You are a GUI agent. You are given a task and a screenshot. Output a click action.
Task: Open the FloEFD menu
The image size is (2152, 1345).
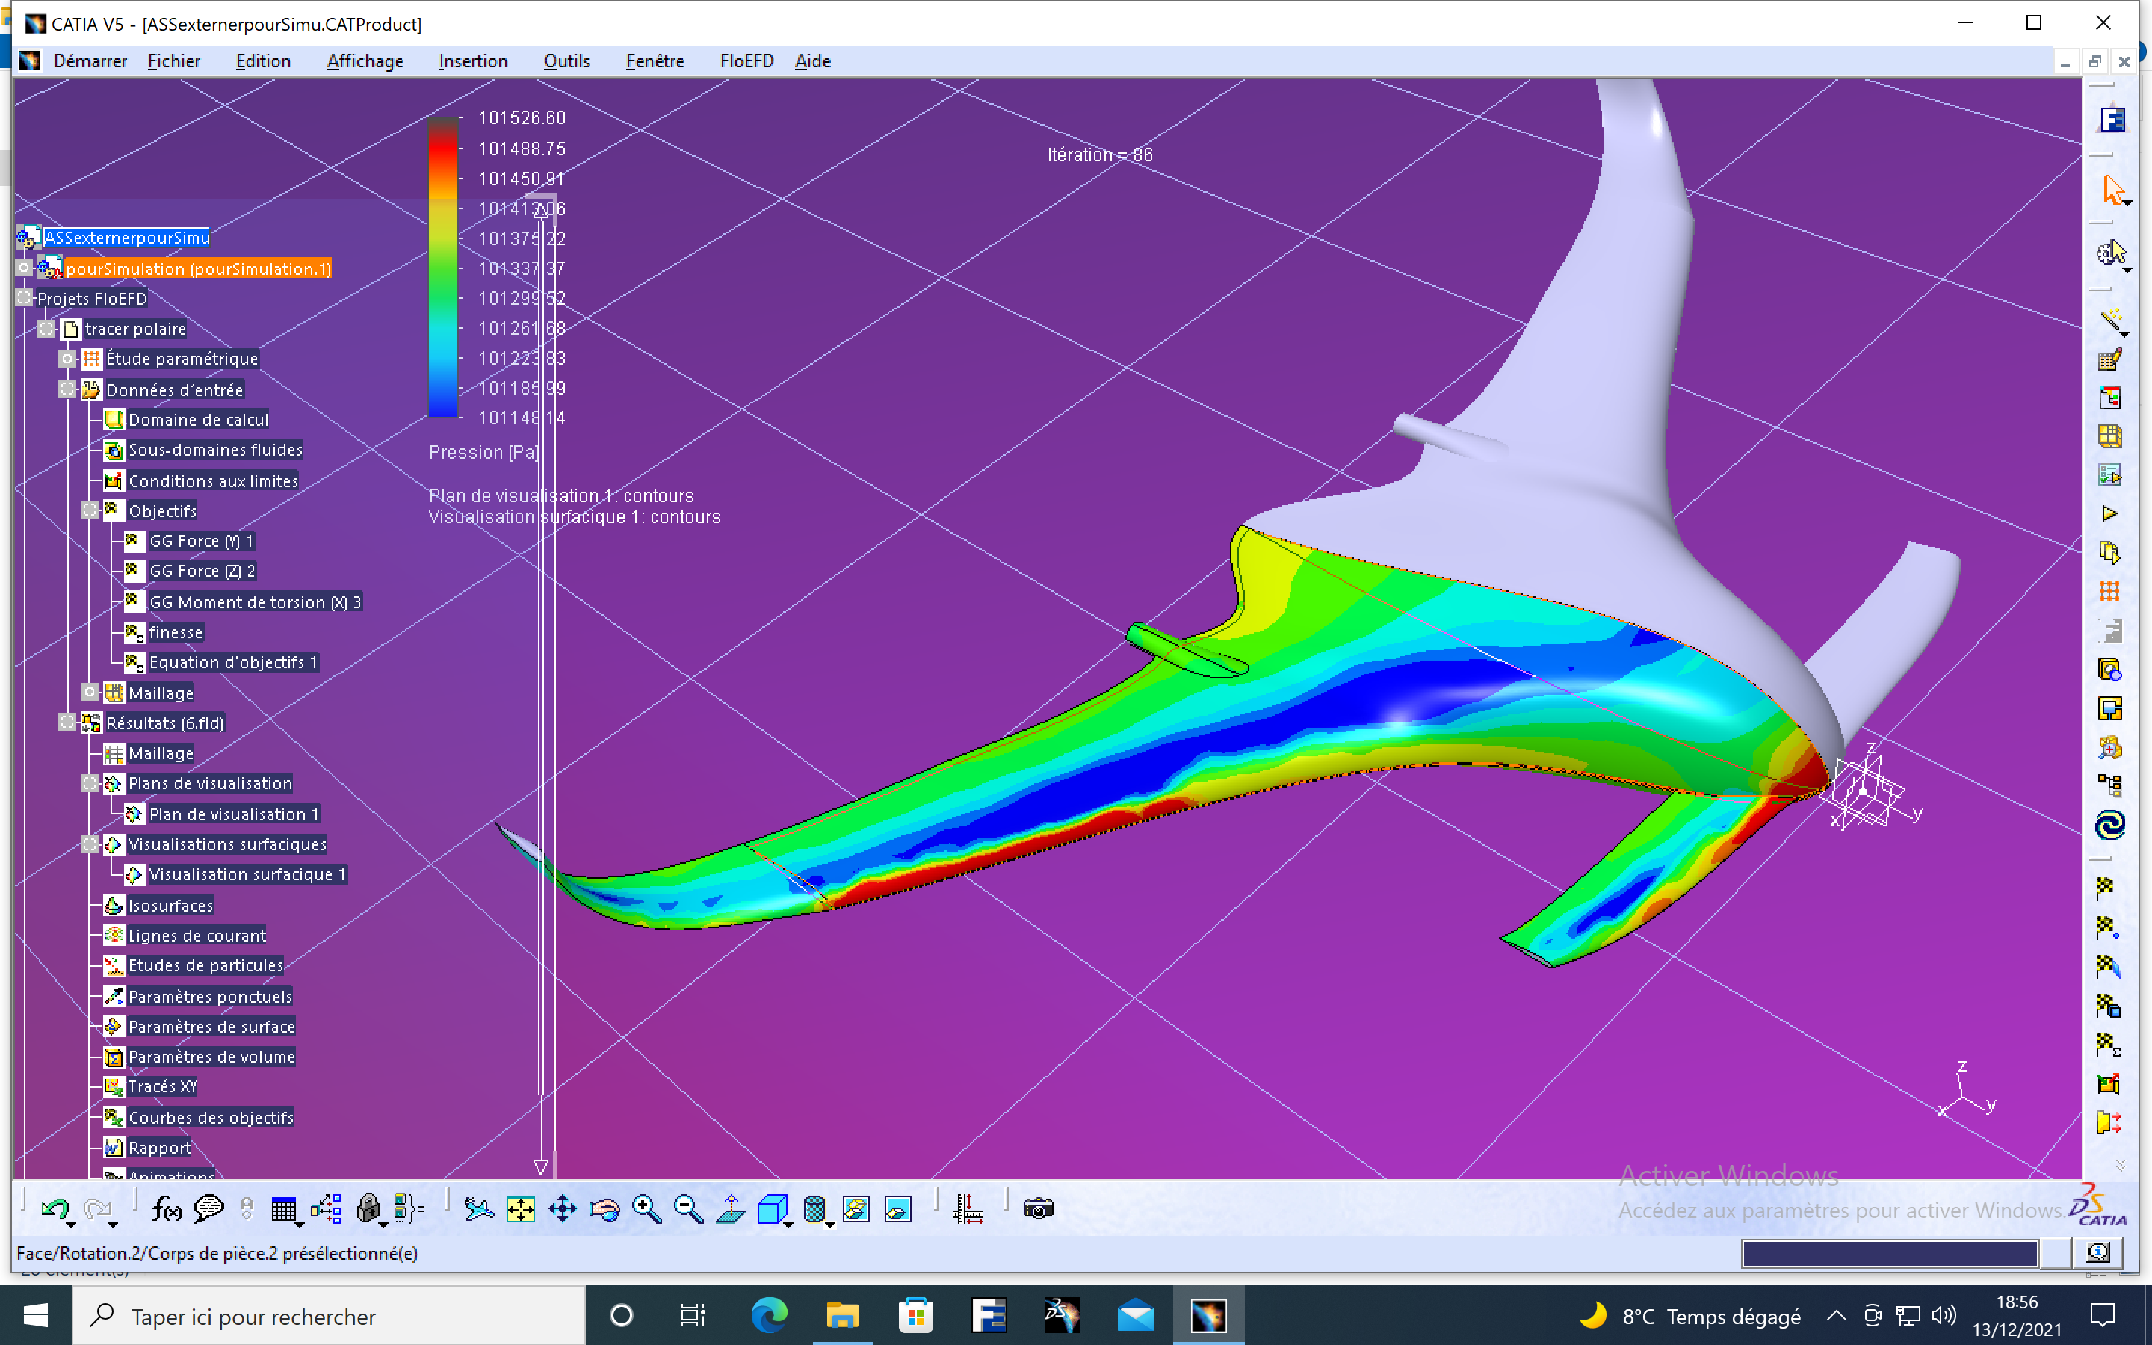746,61
